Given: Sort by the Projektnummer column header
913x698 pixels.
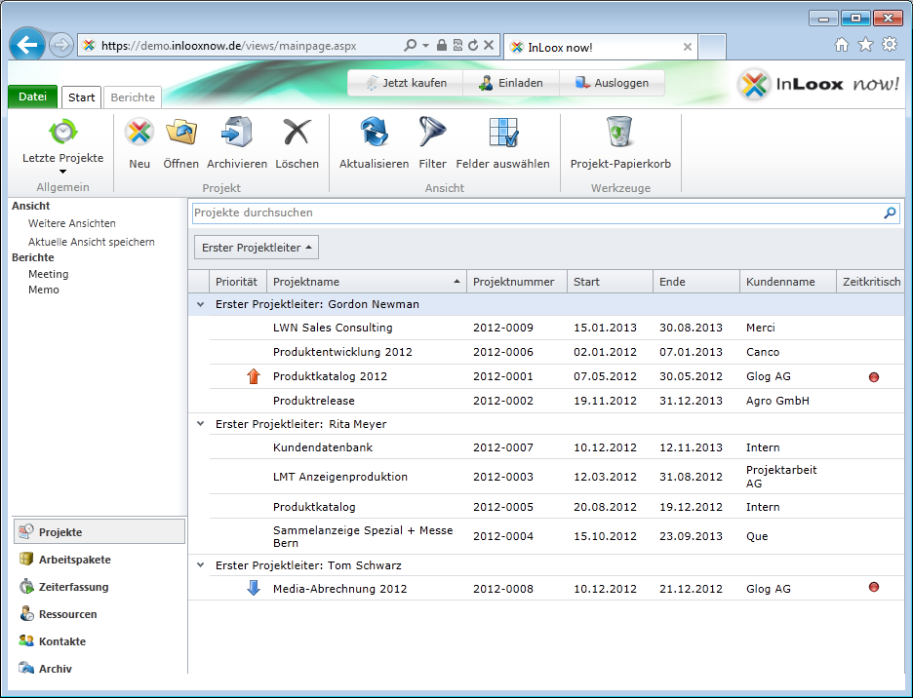Looking at the screenshot, I should (516, 282).
